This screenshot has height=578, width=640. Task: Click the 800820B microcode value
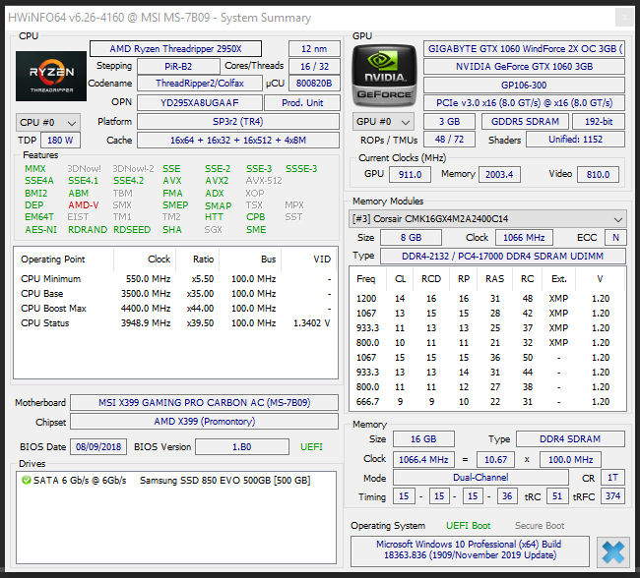[314, 84]
